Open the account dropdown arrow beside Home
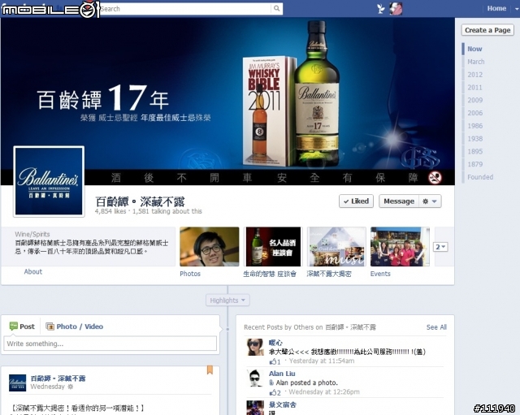The height and width of the screenshot is (415, 520). point(517,9)
